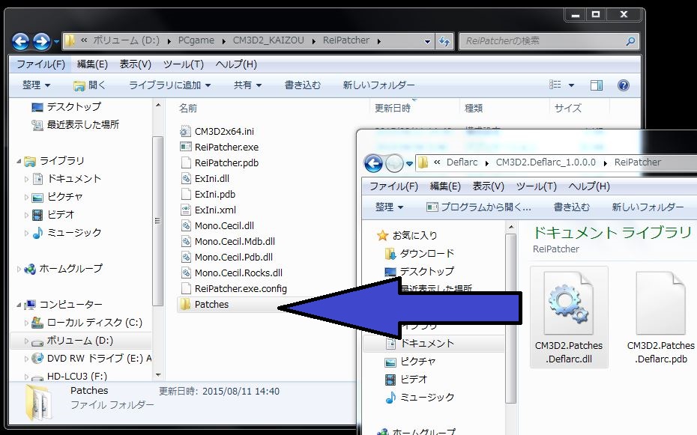
Task: Change view mode icon in back window
Action: (555, 85)
